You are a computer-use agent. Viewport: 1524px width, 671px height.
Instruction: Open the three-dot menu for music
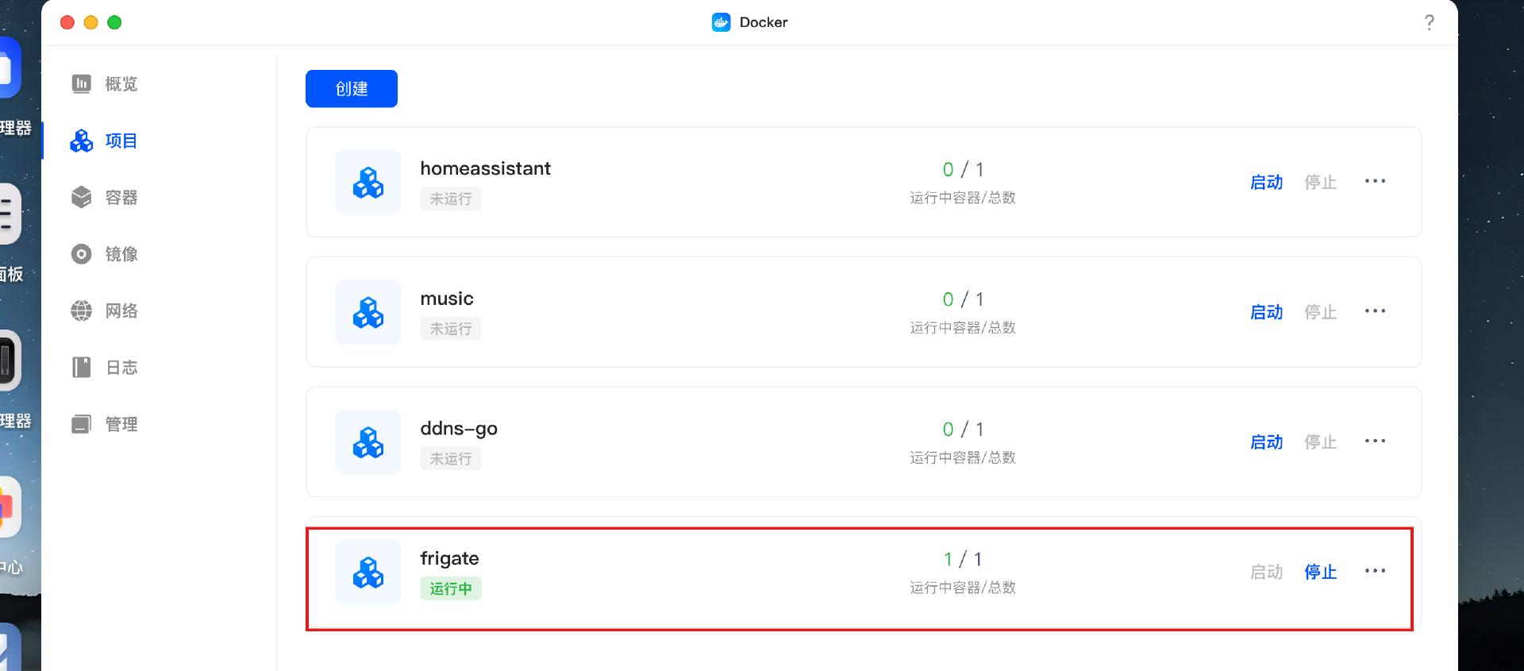[x=1375, y=311]
